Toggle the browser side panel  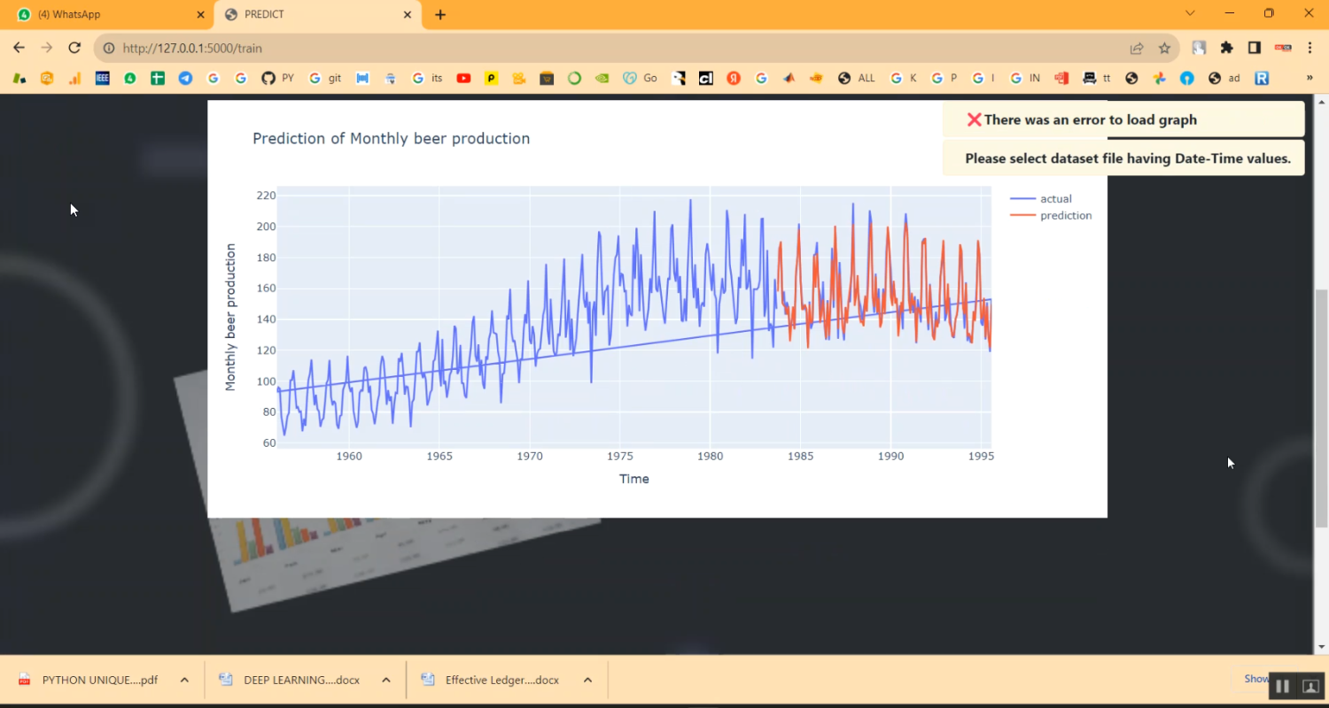[1254, 48]
